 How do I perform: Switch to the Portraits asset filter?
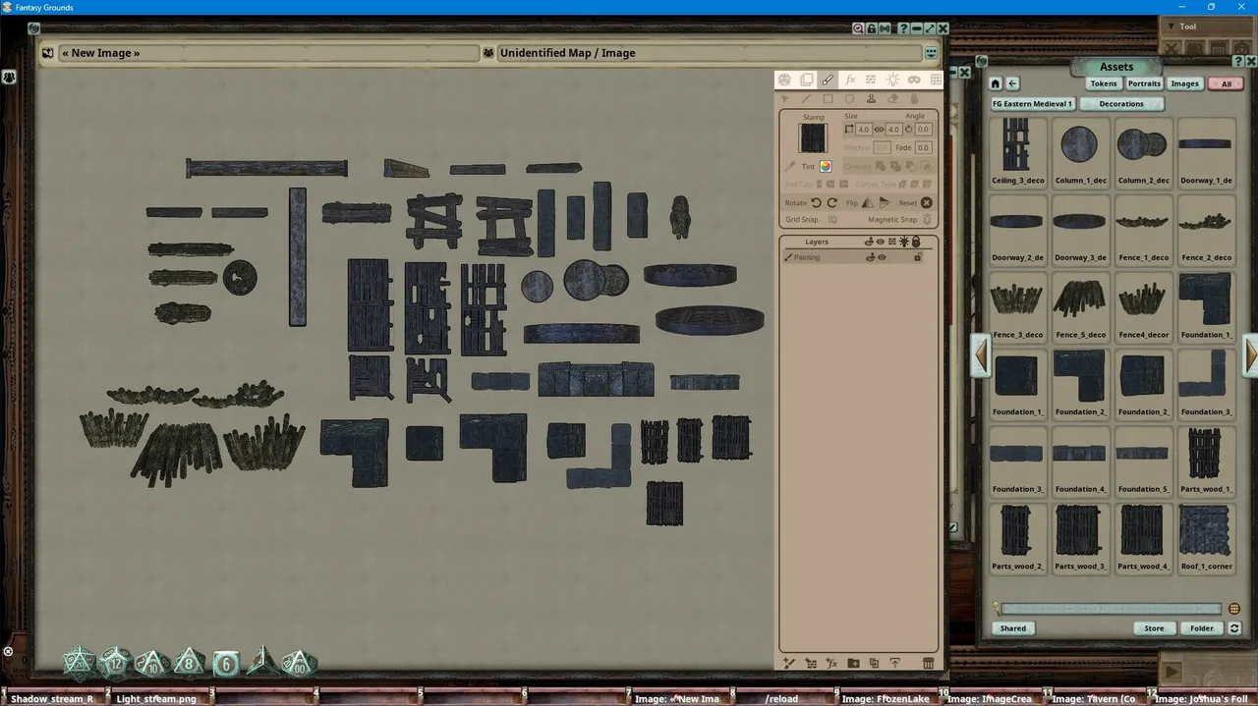click(1144, 83)
